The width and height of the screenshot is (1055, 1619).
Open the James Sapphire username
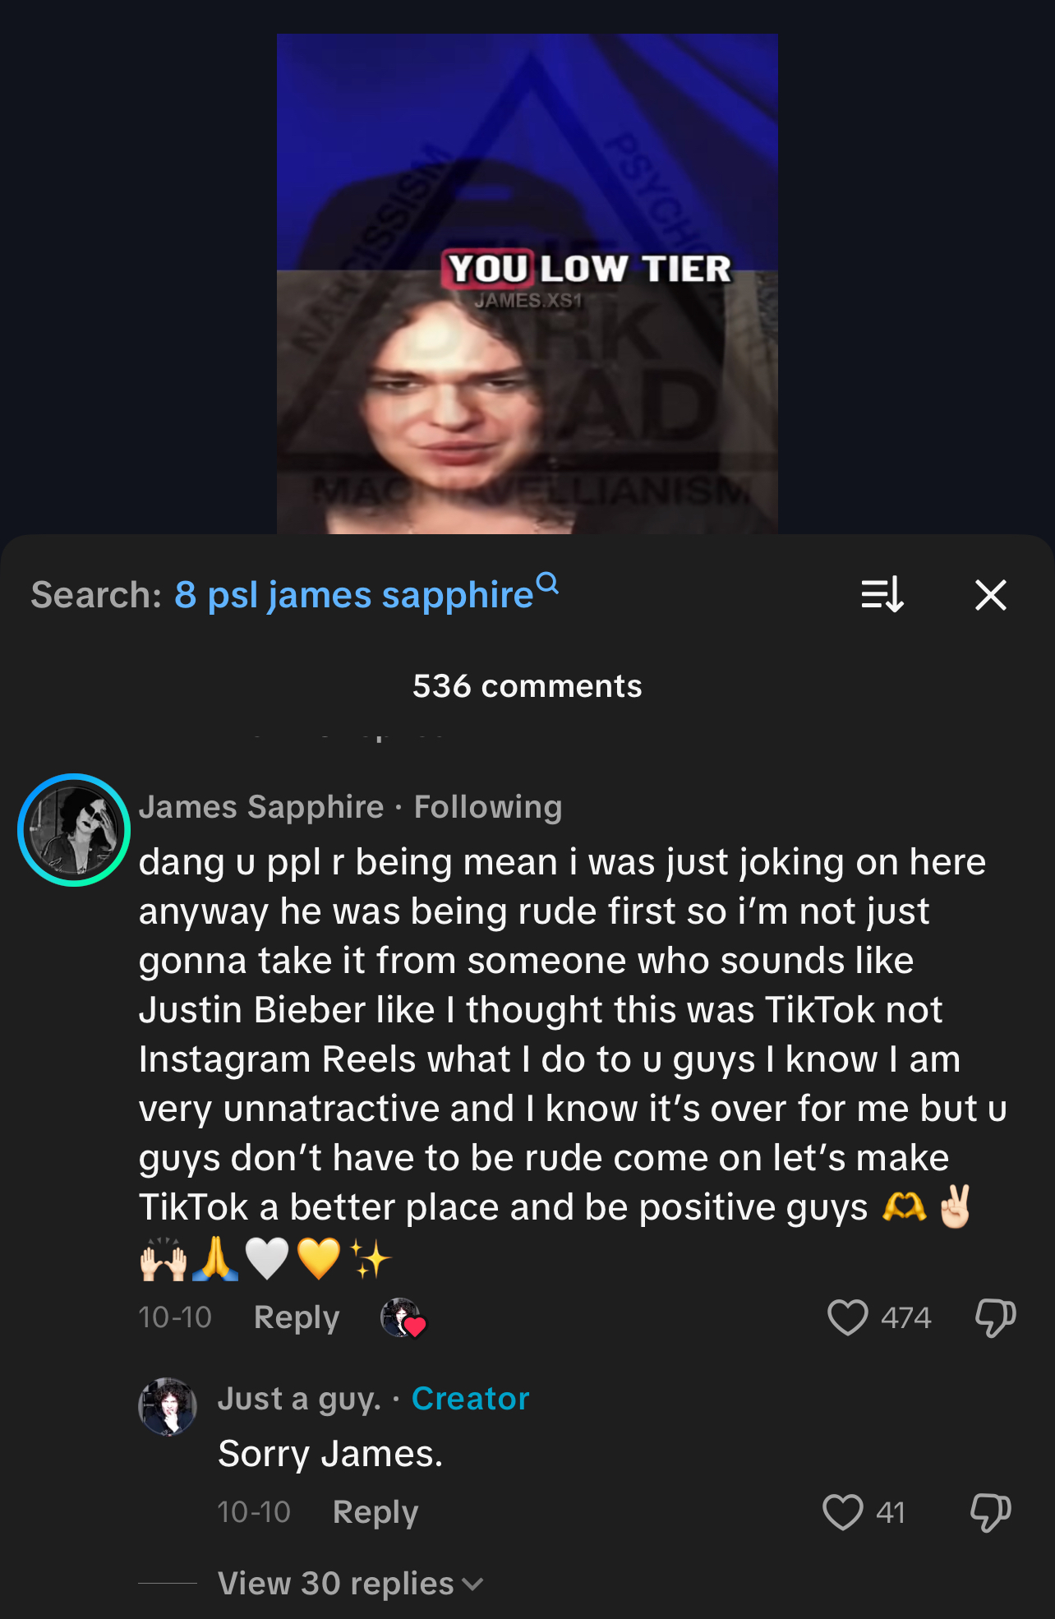261,807
